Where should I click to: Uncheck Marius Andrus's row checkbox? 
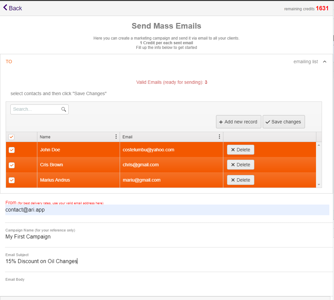tap(11, 180)
